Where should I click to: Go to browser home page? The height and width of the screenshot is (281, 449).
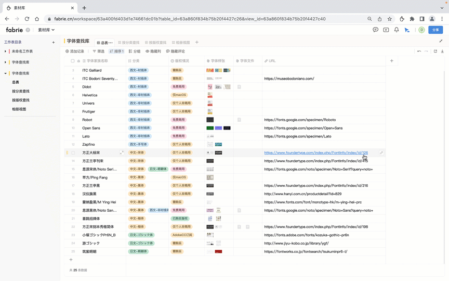point(37,19)
